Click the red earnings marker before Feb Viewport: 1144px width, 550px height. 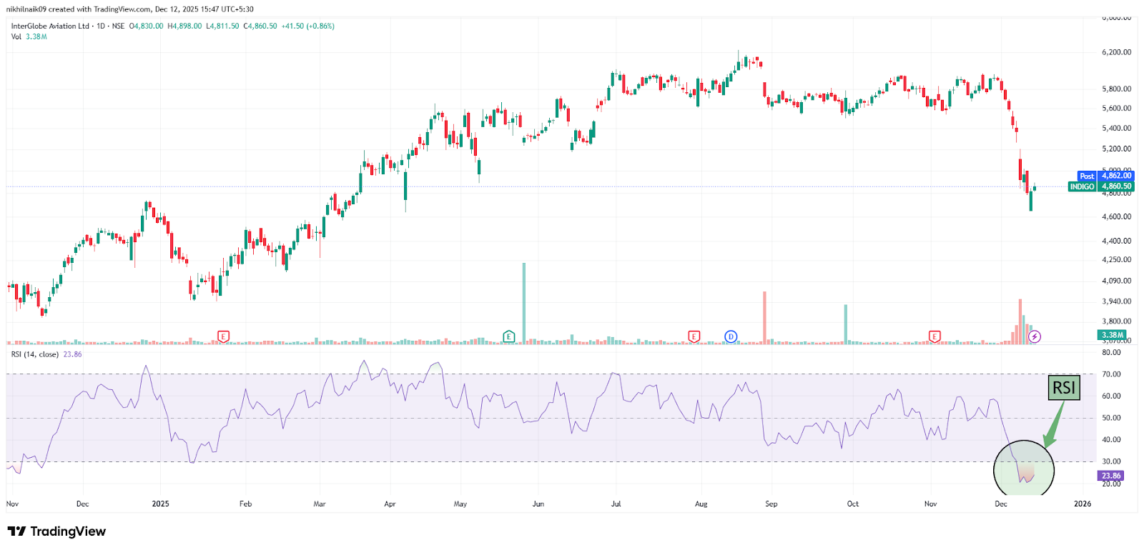point(223,336)
